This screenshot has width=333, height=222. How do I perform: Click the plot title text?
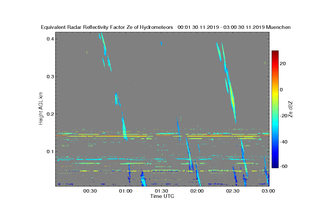pos(166,27)
